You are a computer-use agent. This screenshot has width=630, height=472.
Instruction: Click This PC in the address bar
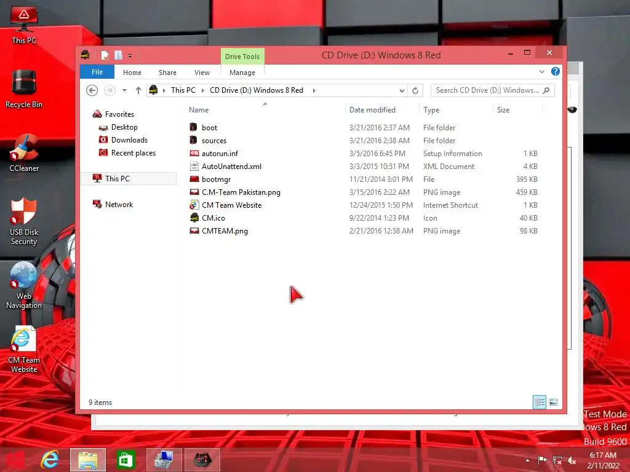[x=183, y=90]
